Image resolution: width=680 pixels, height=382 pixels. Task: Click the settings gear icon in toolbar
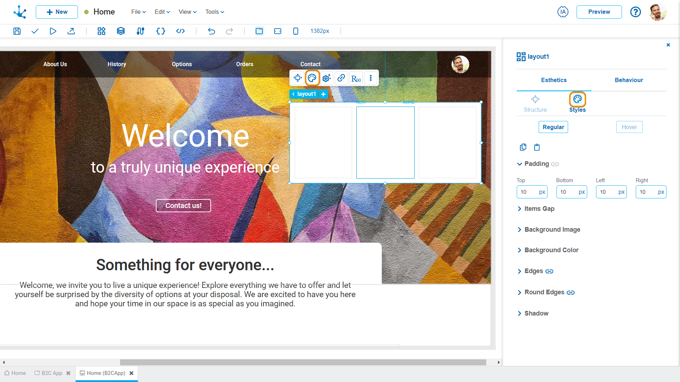point(326,78)
